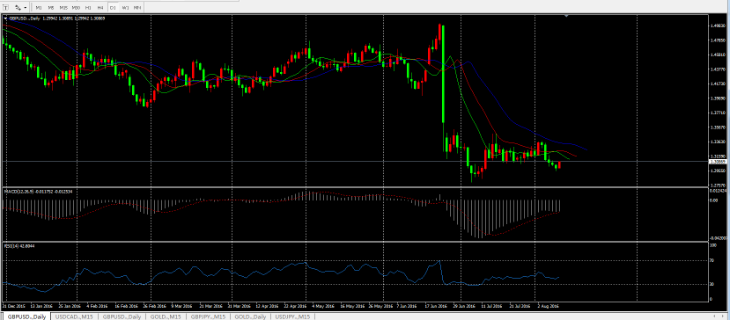This screenshot has height=320, width=730.
Task: Select the M15 timeframe button
Action: pos(63,7)
